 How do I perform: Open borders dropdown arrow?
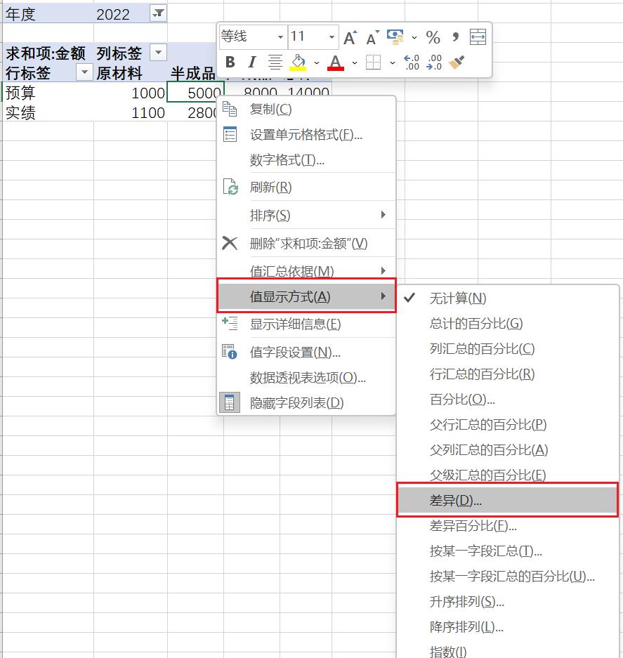(x=393, y=62)
